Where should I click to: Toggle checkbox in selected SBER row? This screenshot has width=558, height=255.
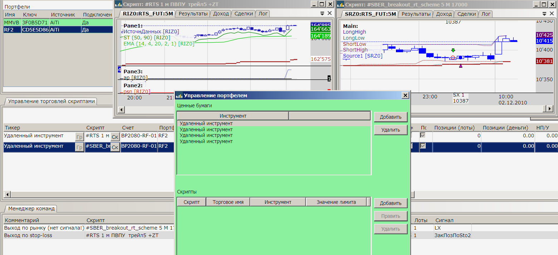click(x=423, y=146)
